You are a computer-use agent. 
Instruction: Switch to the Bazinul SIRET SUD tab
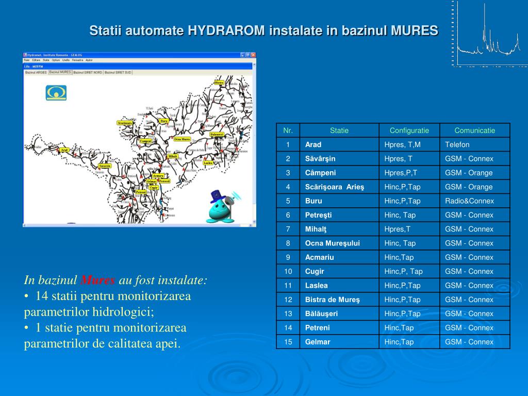(x=118, y=72)
